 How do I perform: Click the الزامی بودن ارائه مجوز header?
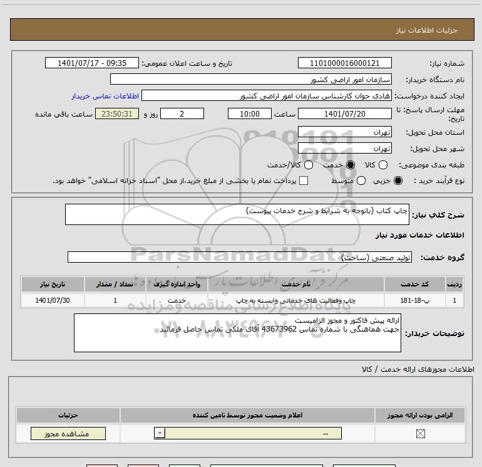pos(420,415)
